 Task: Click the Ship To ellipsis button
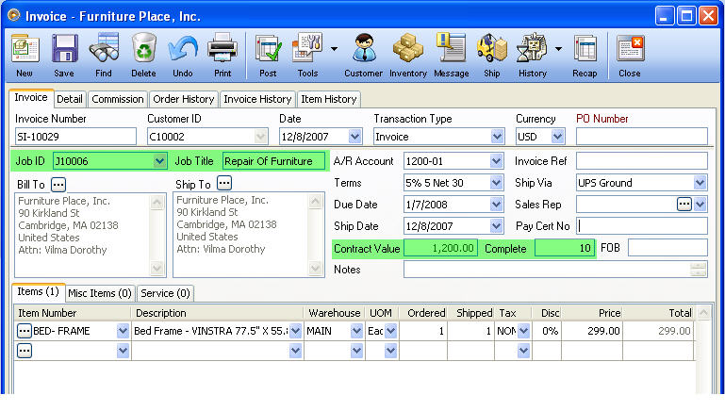(x=224, y=184)
